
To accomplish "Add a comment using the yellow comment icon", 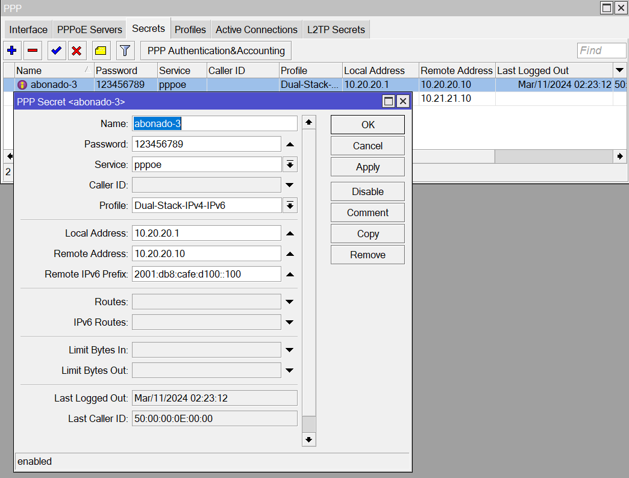I will point(101,51).
